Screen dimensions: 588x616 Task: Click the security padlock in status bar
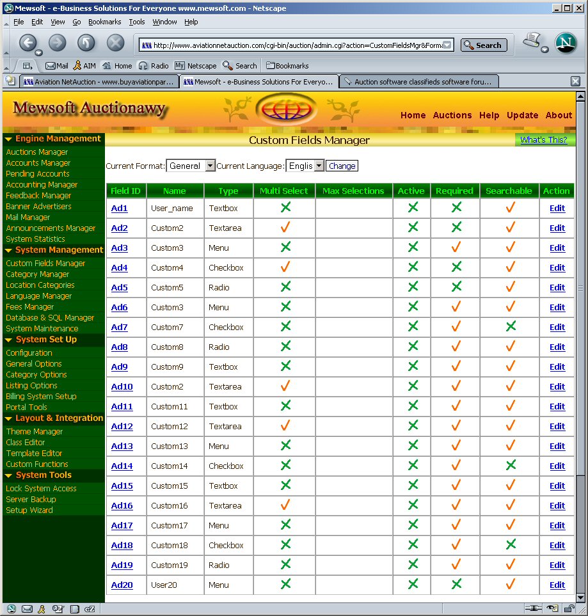pos(569,608)
